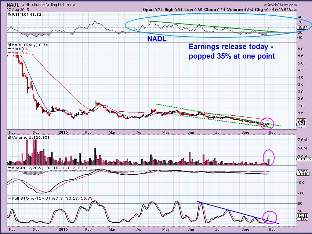Click the black legend dash before MACD(12,26,9)
Viewport: 312px width, 234px height.
click(x=9, y=168)
